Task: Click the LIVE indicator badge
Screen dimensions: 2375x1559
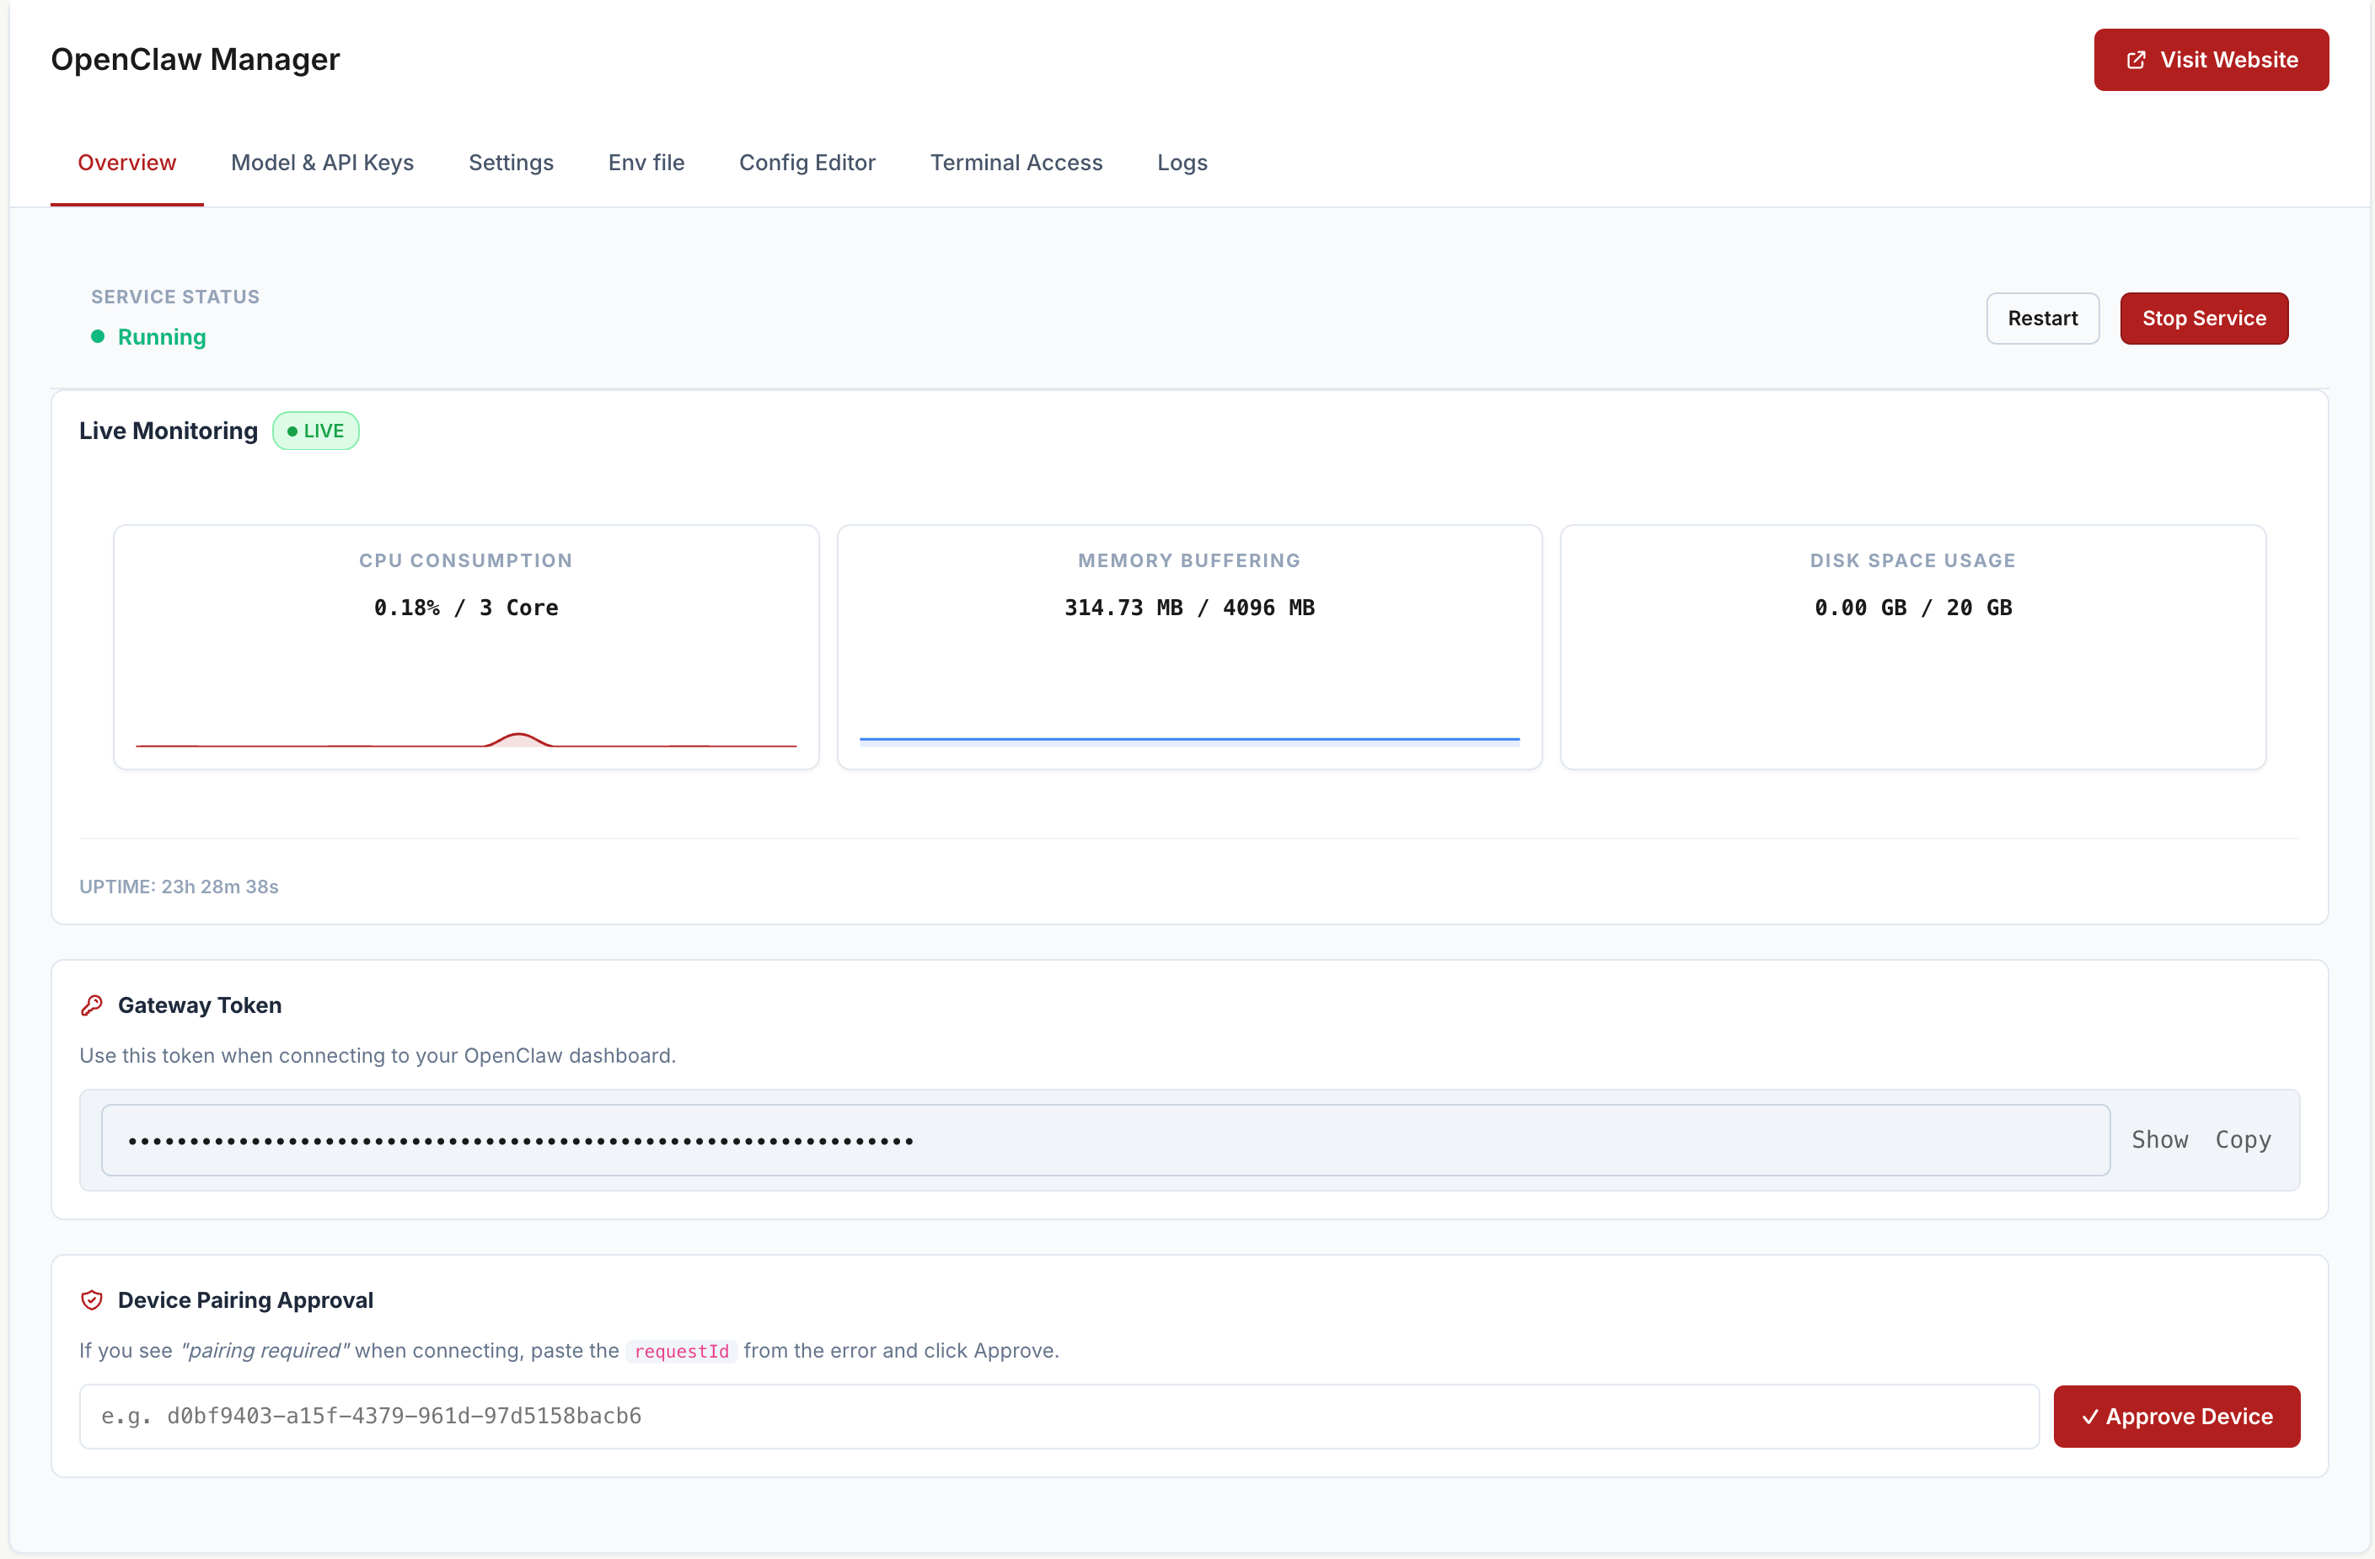Action: pyautogui.click(x=315, y=431)
